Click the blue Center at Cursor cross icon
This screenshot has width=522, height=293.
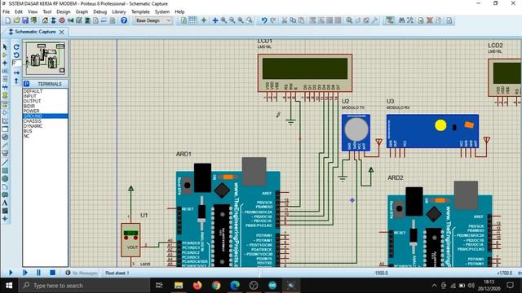[x=215, y=20]
